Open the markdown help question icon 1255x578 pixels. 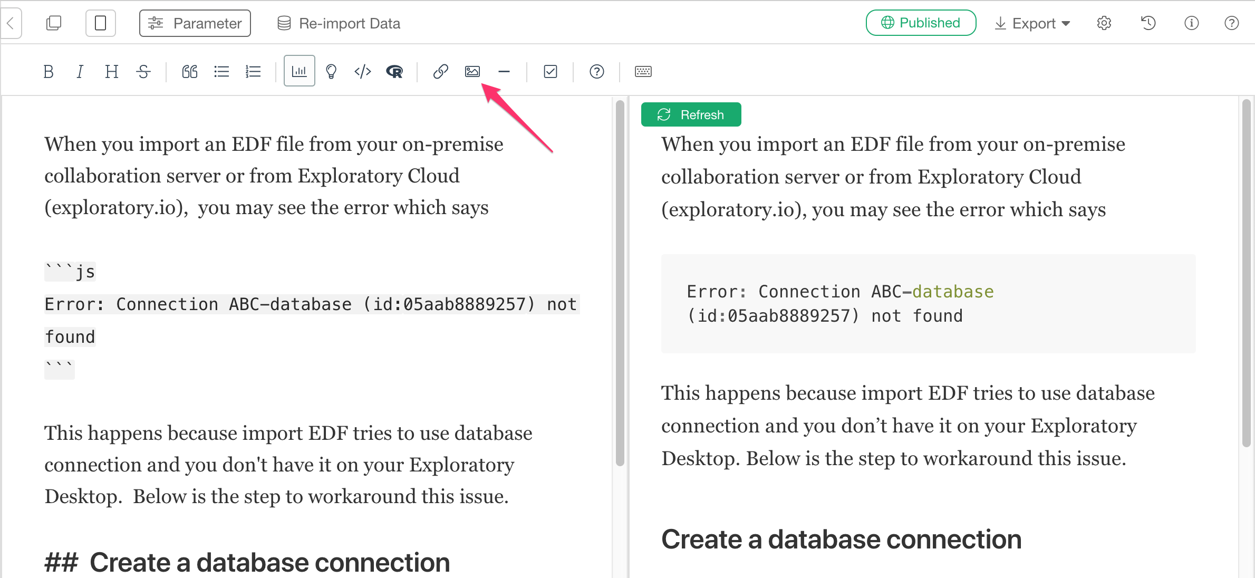point(597,71)
